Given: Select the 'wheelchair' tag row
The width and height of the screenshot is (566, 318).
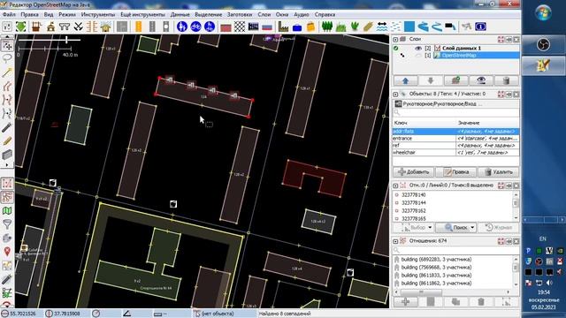Looking at the screenshot, I should point(456,153).
